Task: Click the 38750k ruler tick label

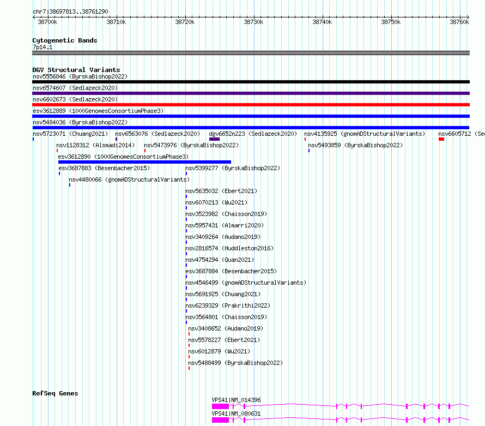Action: click(391, 22)
